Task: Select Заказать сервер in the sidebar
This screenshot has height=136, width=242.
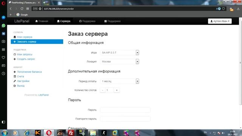Action: coord(37,42)
